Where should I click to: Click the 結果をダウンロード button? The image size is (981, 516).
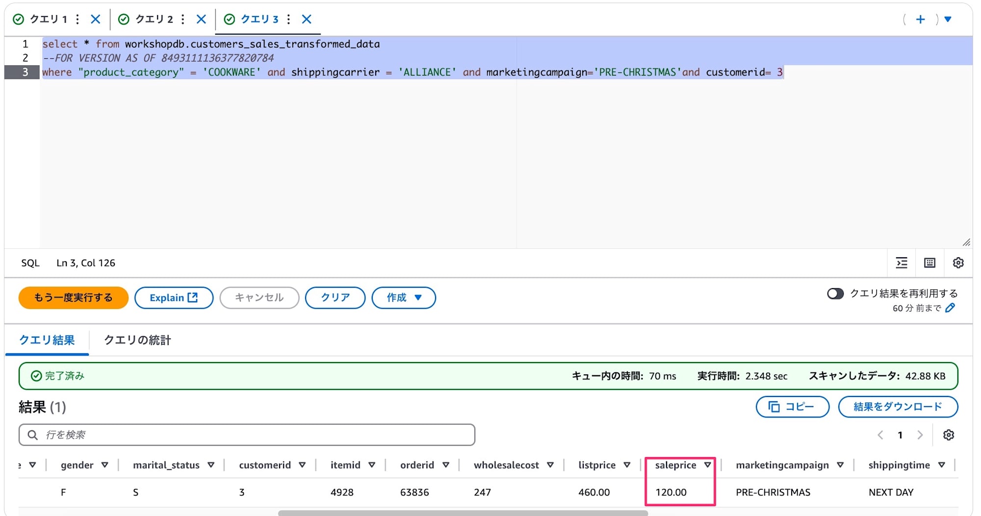pos(898,407)
